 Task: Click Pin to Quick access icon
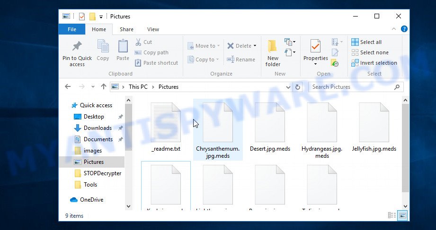click(x=77, y=47)
